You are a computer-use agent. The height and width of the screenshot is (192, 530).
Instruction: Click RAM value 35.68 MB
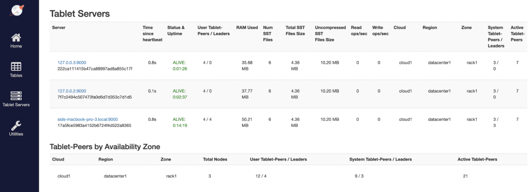point(247,66)
